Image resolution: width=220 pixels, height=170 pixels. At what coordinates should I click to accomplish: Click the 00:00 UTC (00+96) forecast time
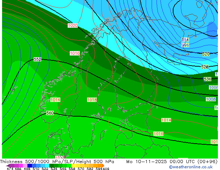pos(194,162)
